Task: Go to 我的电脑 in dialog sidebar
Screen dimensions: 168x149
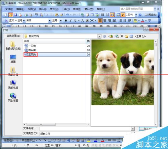Action: click(13, 84)
